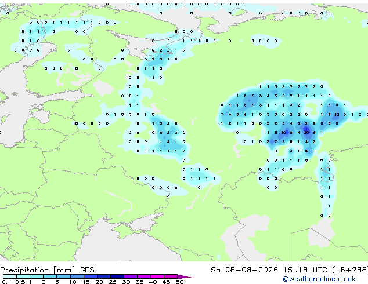Screen dimensions: 368x284
Task: Click the 'Sa 08-08-2026 15..18 UTC' date label
Action: coord(269,270)
